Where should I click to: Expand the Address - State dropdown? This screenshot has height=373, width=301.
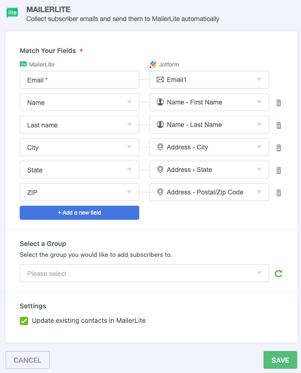[x=209, y=170]
